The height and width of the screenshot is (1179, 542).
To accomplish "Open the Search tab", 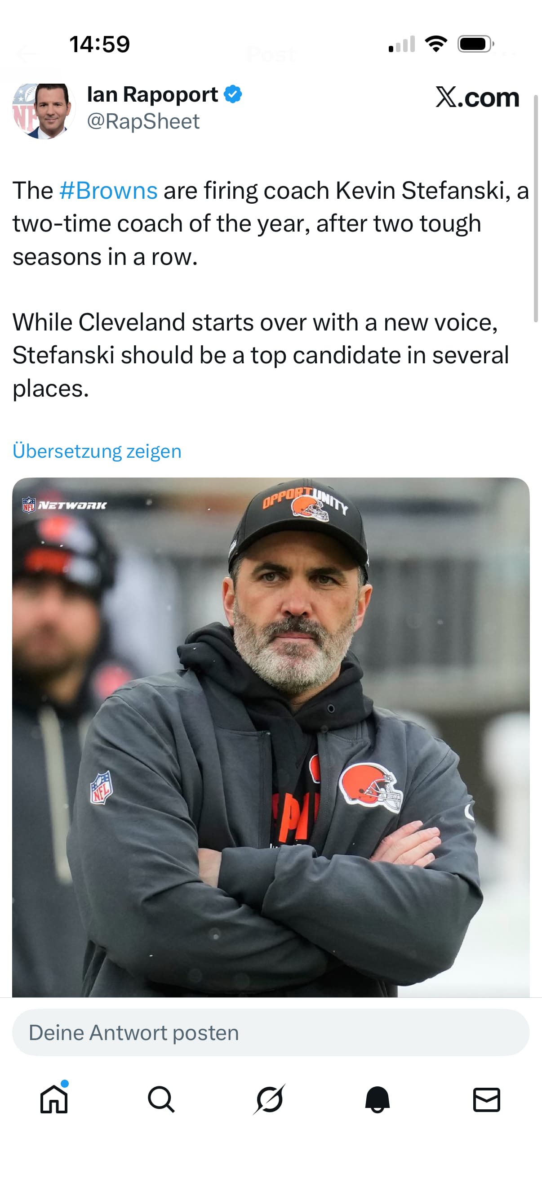I will 161,1099.
